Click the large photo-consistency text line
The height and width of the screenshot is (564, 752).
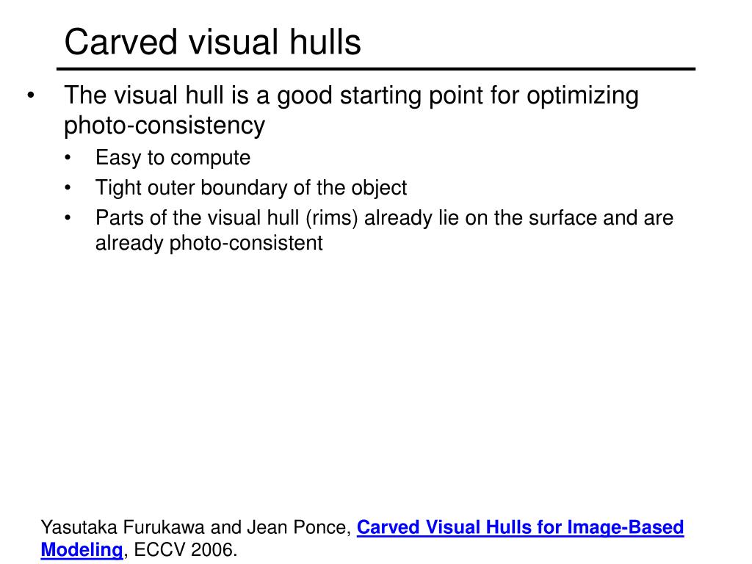point(164,125)
